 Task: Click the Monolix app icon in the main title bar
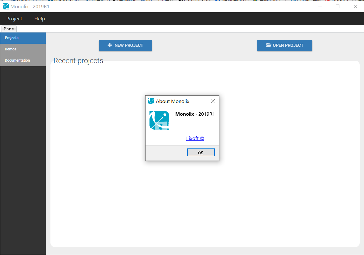pos(5,6)
